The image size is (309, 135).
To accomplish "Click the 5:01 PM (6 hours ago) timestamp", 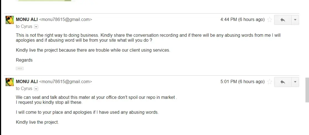I will pos(242,82).
